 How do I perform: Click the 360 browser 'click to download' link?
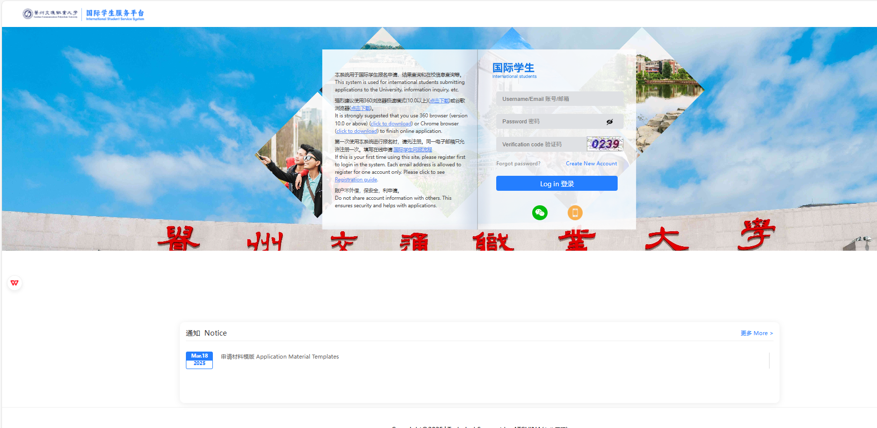(391, 124)
